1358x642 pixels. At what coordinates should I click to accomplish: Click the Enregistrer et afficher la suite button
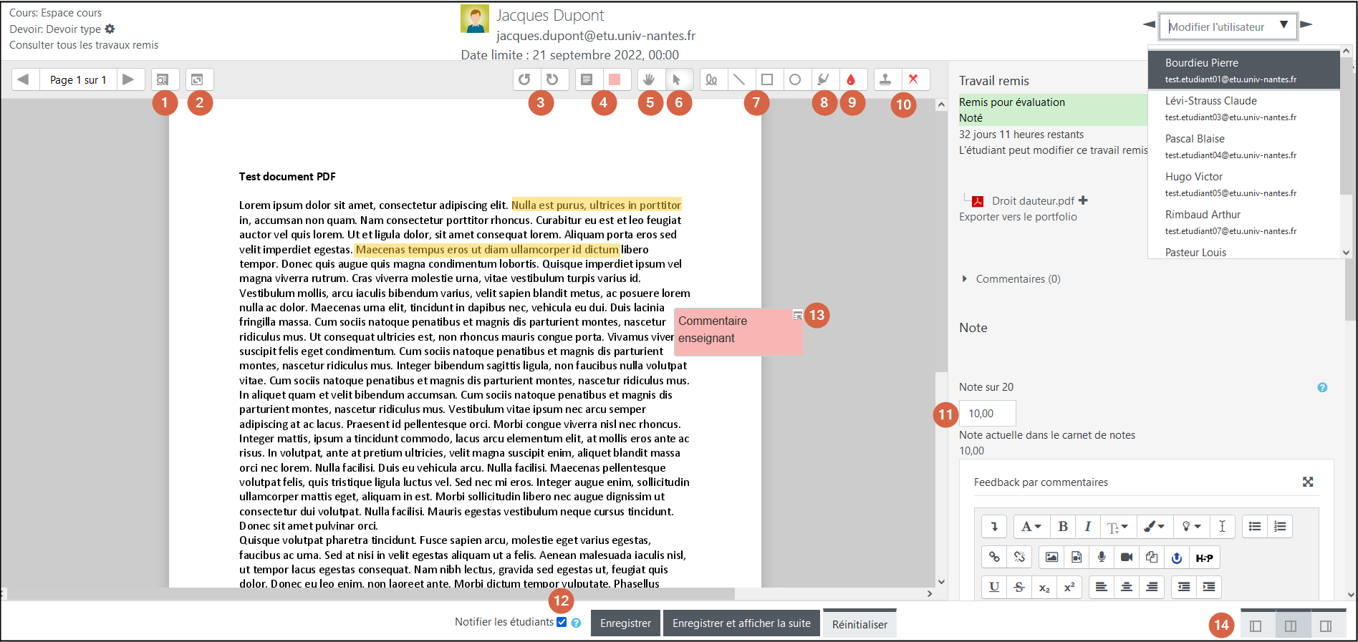click(741, 623)
